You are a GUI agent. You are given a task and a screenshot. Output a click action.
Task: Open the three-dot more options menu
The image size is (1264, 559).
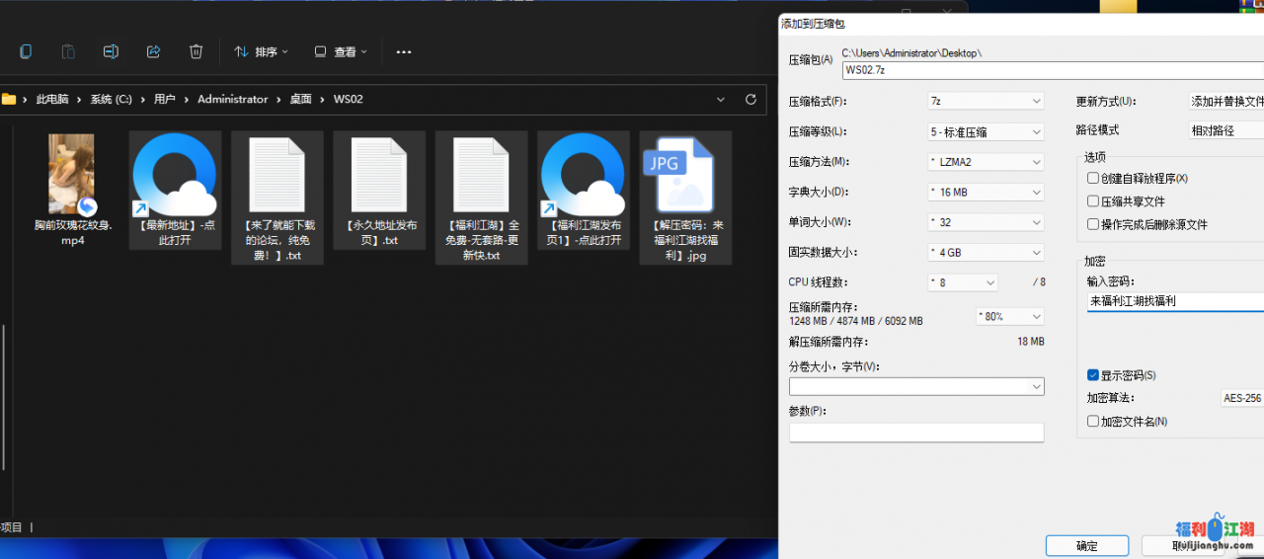[403, 51]
